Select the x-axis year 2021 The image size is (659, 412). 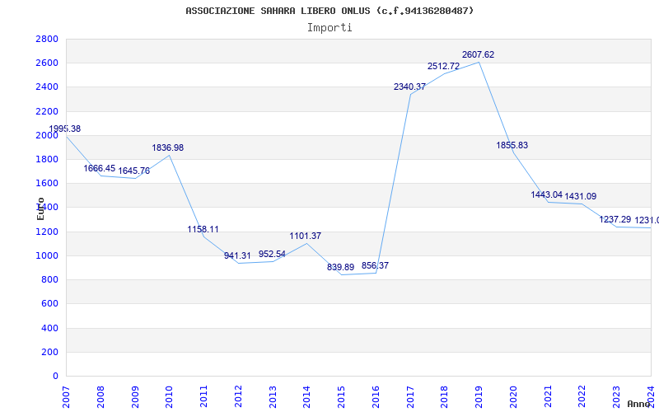pos(548,397)
